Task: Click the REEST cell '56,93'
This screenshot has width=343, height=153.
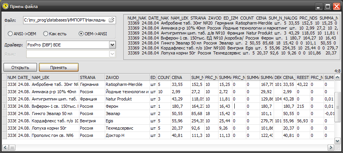Action: click(303, 121)
